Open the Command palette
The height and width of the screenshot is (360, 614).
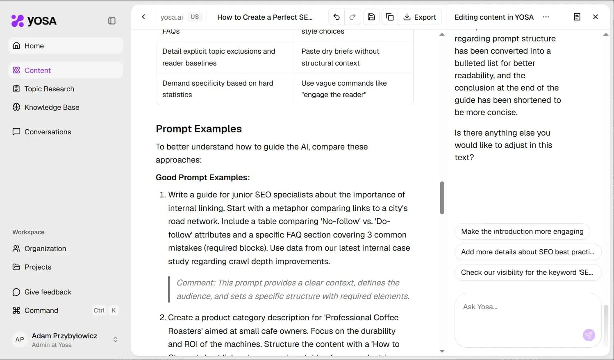pyautogui.click(x=66, y=310)
